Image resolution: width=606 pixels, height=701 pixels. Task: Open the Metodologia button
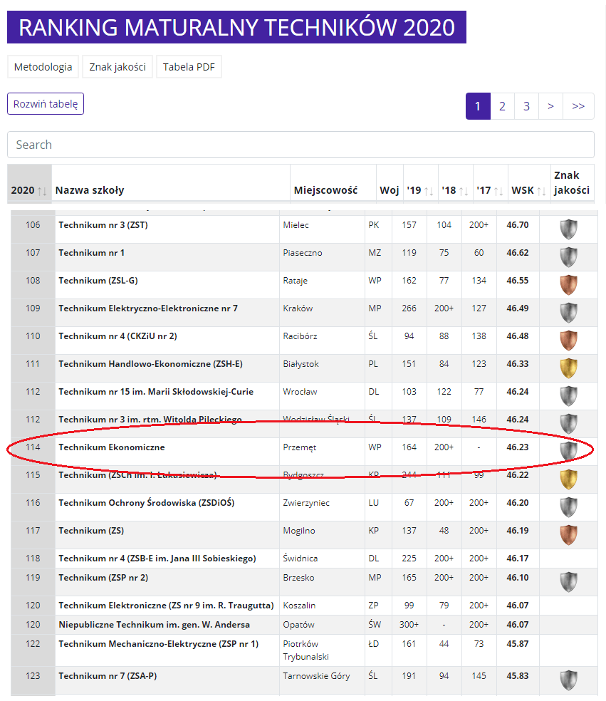[43, 67]
